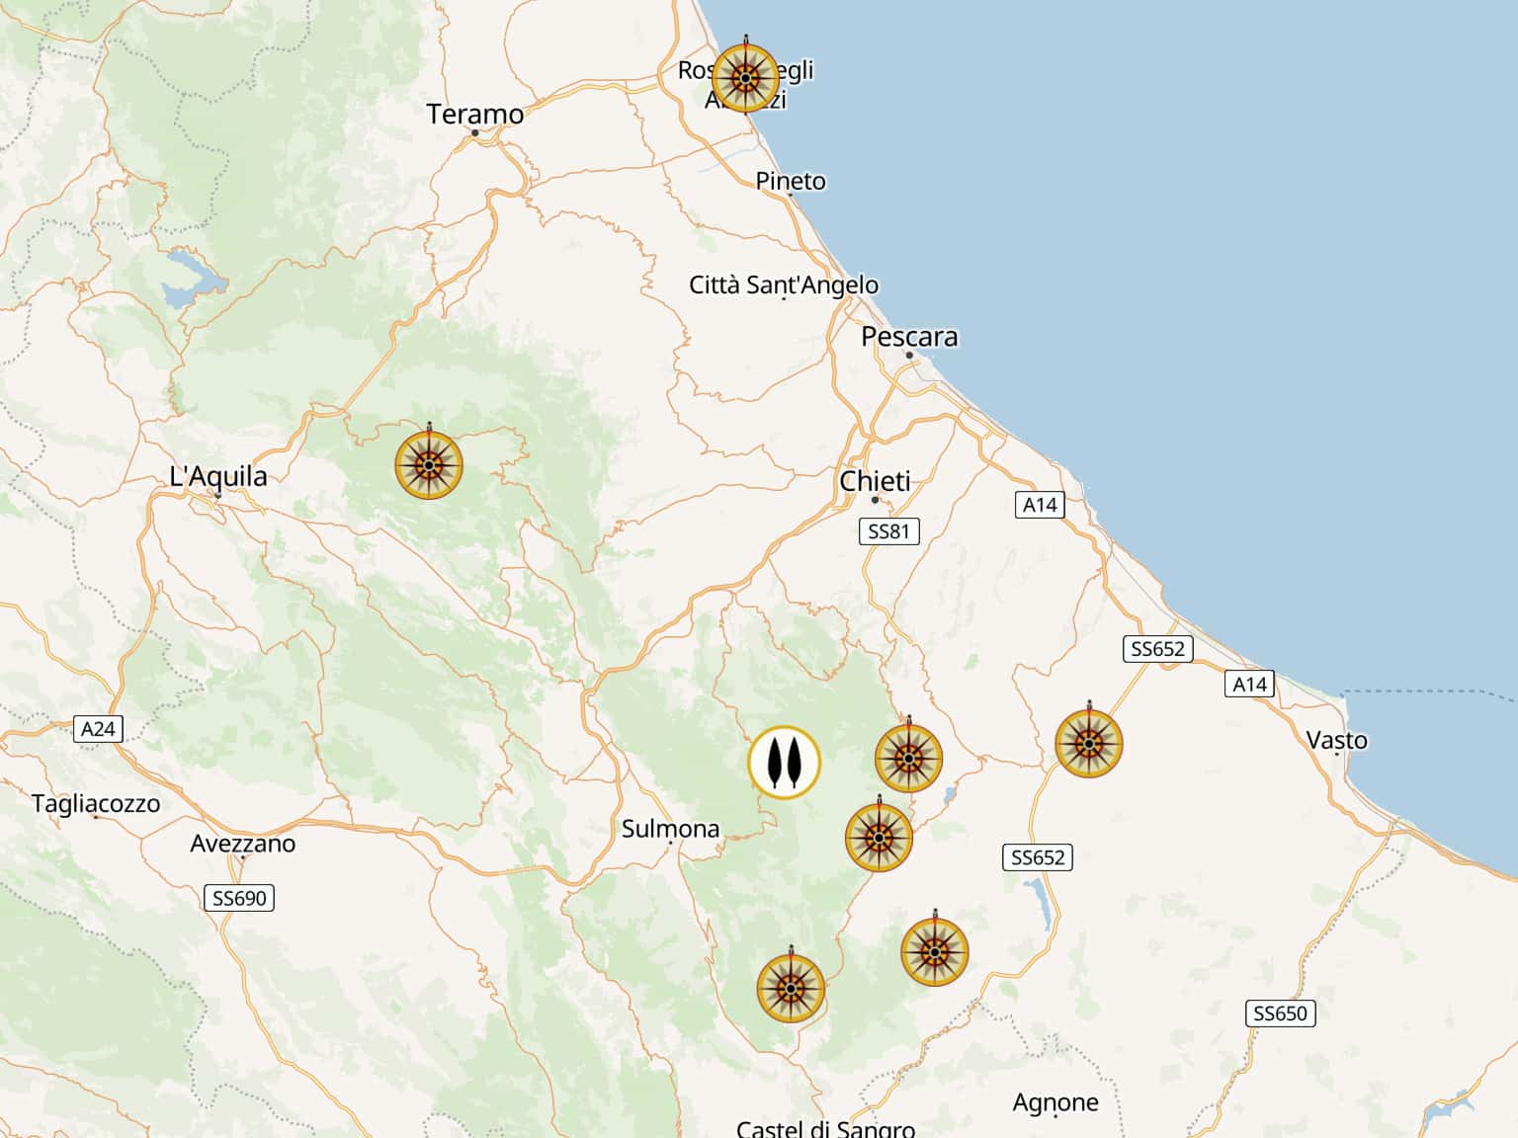Viewport: 1518px width, 1138px height.
Task: Select the compass marker west of Vasto
Action: [x=1088, y=743]
